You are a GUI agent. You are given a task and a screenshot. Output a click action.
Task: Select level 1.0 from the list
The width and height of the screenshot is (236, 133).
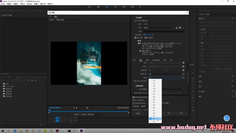pos(155,81)
